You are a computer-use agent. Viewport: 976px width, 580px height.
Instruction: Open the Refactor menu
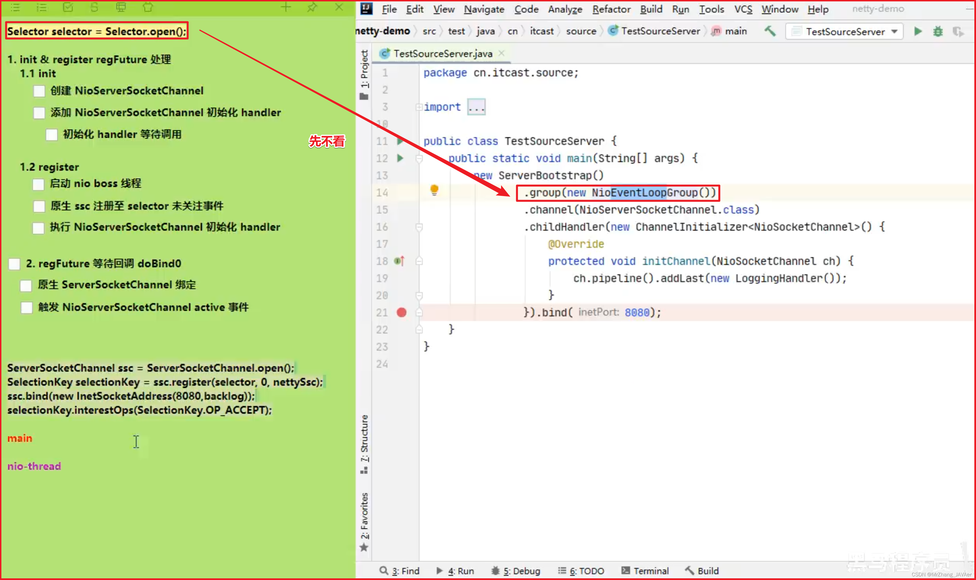tap(611, 9)
